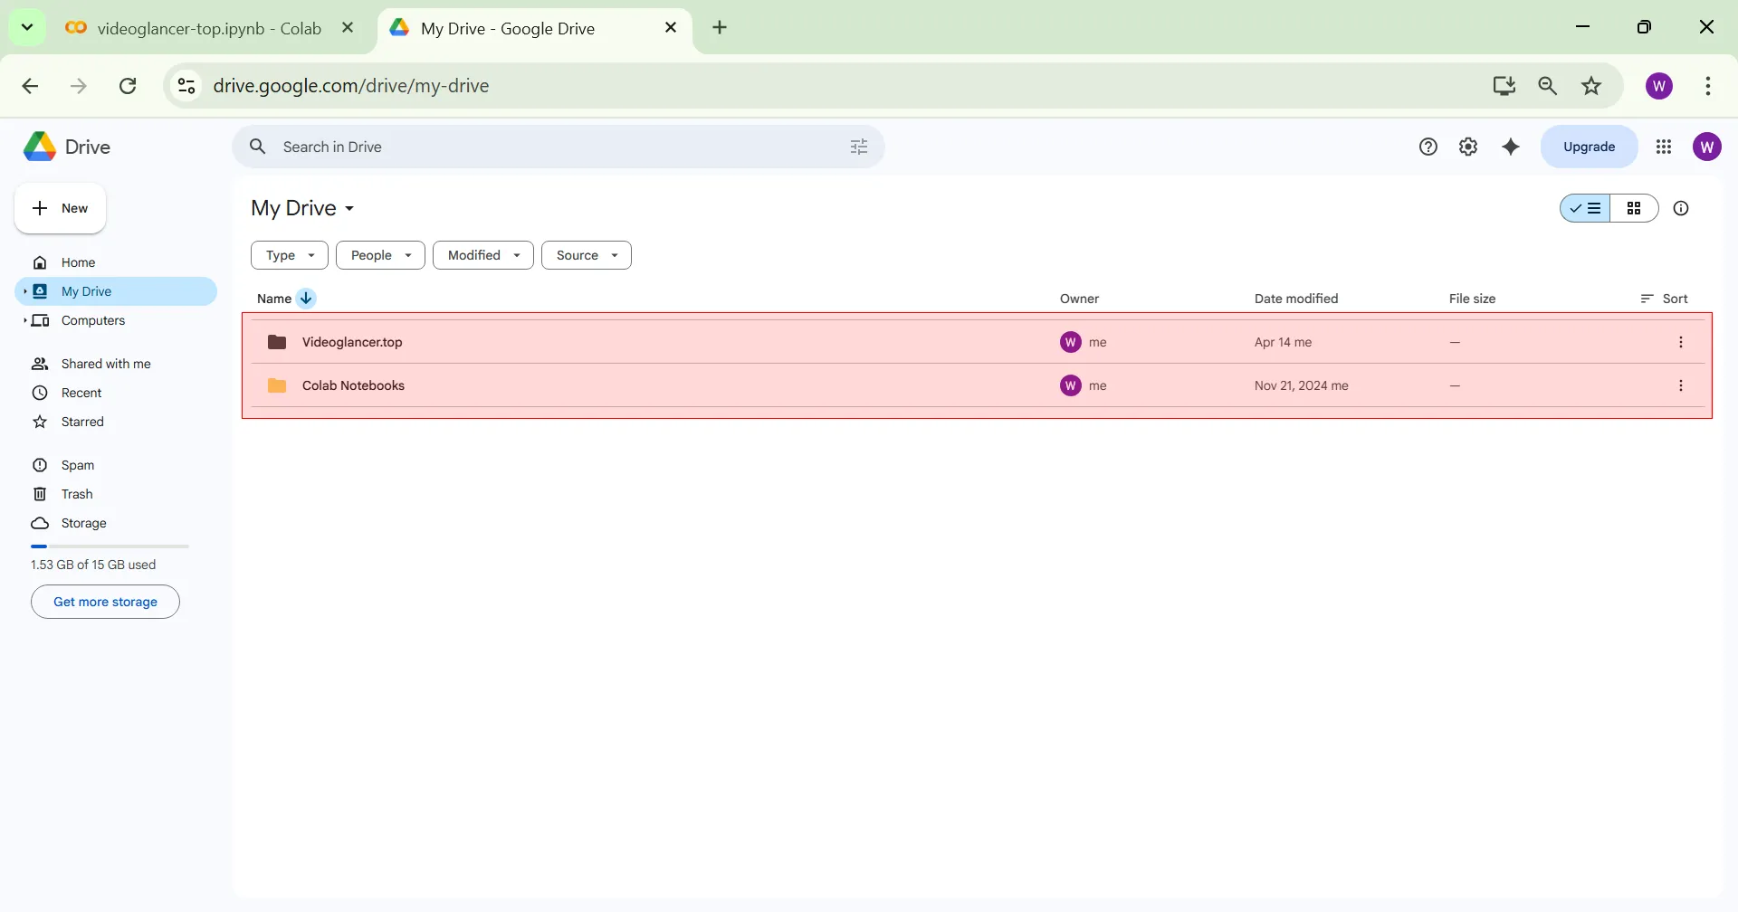
Task: Open Chrome three-dot menu
Action: [x=1708, y=86]
